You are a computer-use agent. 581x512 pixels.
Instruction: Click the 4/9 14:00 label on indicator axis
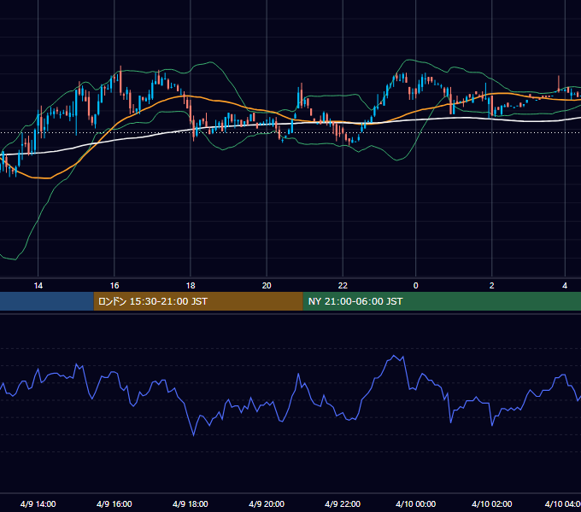click(38, 503)
